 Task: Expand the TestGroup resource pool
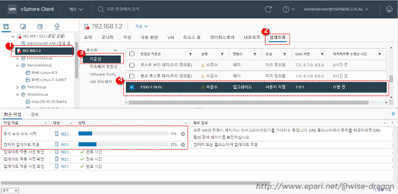click(x=17, y=87)
